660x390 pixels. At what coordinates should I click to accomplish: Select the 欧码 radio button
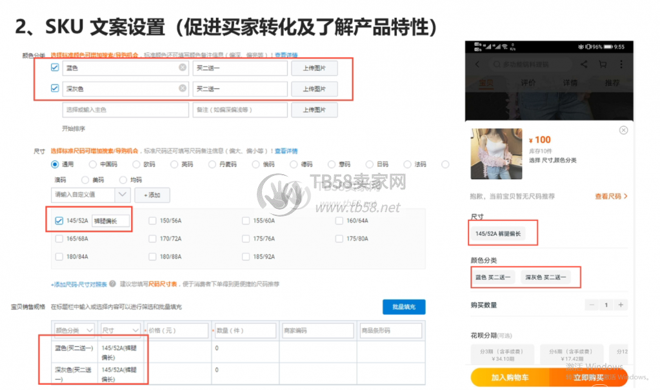click(x=136, y=164)
